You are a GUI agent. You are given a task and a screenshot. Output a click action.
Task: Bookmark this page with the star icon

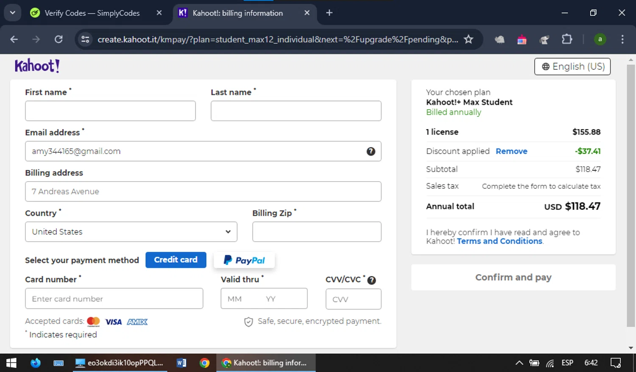click(468, 39)
